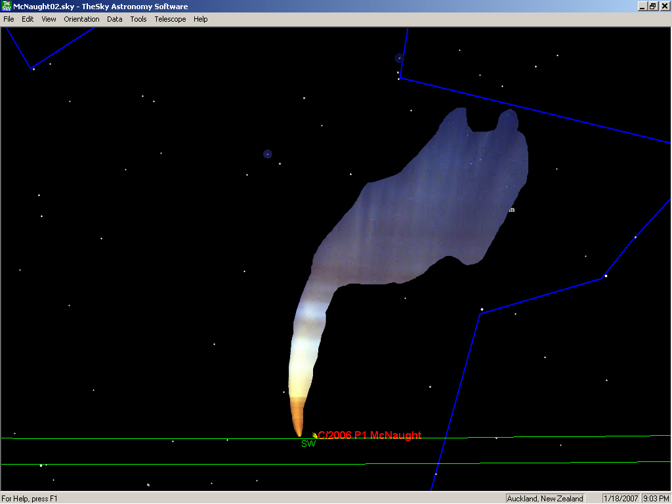Click TheSky application icon in title bar

[x=7, y=7]
